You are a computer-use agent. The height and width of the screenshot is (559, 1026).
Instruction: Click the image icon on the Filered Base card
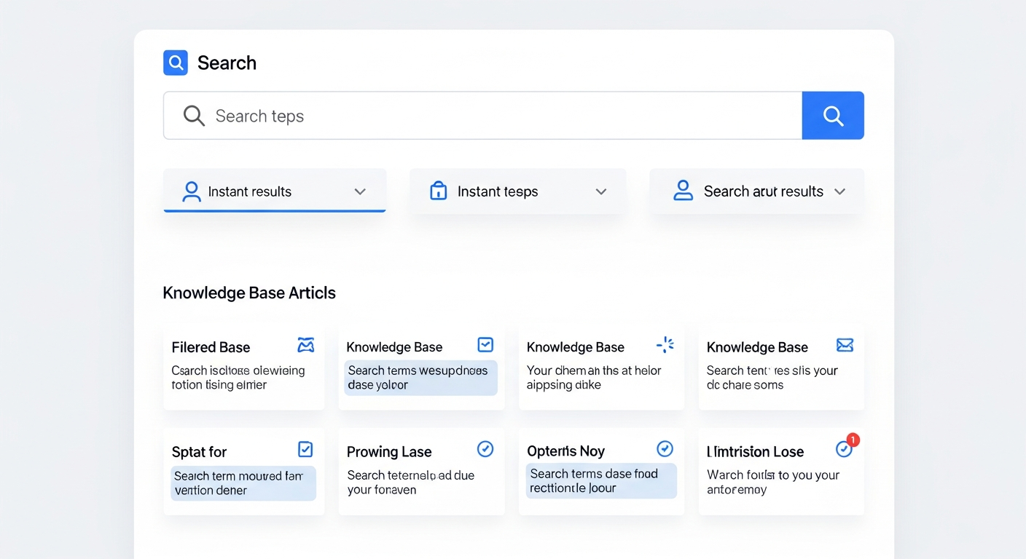(305, 345)
